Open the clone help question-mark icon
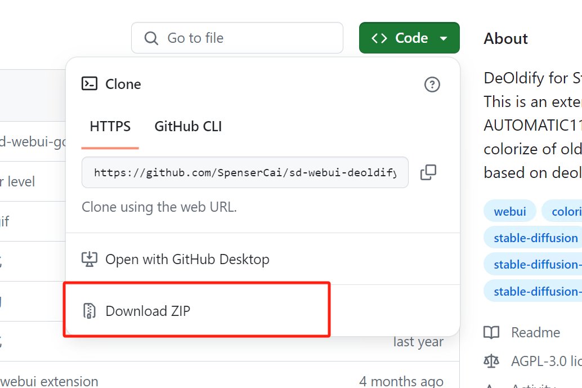This screenshot has width=582, height=388. (432, 84)
